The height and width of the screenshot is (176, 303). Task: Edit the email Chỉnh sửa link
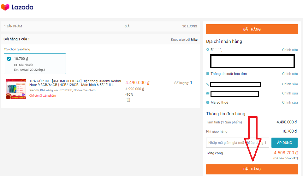point(290,93)
